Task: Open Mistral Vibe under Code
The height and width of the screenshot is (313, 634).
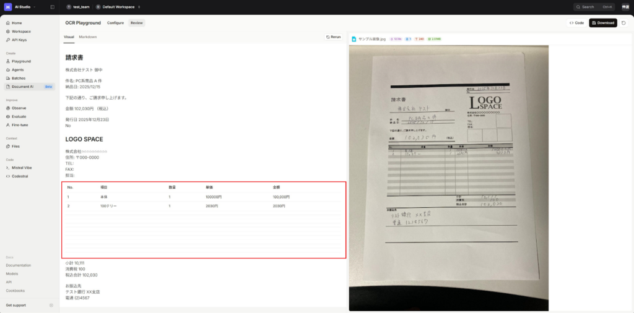Action: pyautogui.click(x=22, y=168)
